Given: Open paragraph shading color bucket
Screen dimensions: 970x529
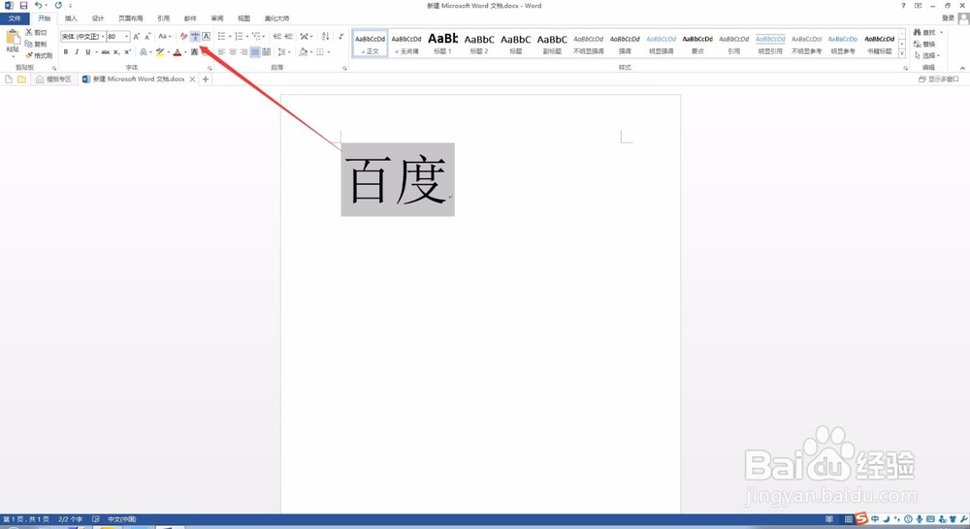Looking at the screenshot, I should (x=303, y=52).
